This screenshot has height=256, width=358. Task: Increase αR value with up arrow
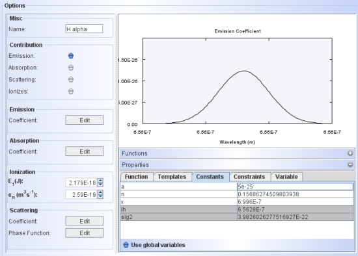(100, 192)
